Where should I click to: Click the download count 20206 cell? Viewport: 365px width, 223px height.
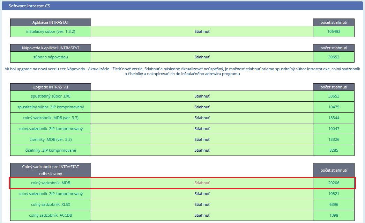click(x=334, y=183)
